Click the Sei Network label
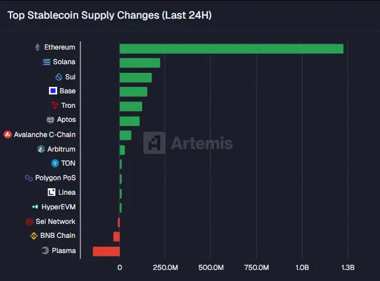The width and height of the screenshot is (380, 281). [x=55, y=222]
